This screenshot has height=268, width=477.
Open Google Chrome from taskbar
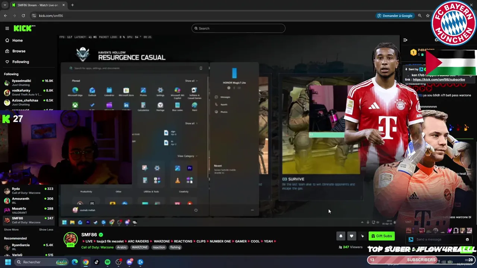(x=86, y=262)
